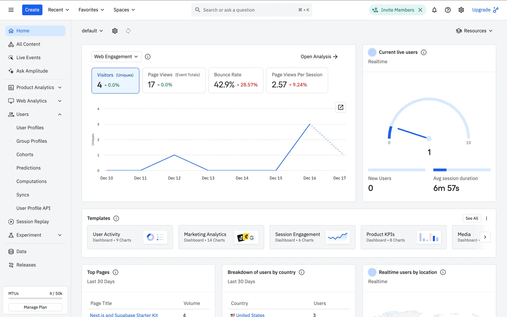Image resolution: width=507 pixels, height=317 pixels.
Task: Open Cohorts in the sidebar
Action: pyautogui.click(x=25, y=155)
